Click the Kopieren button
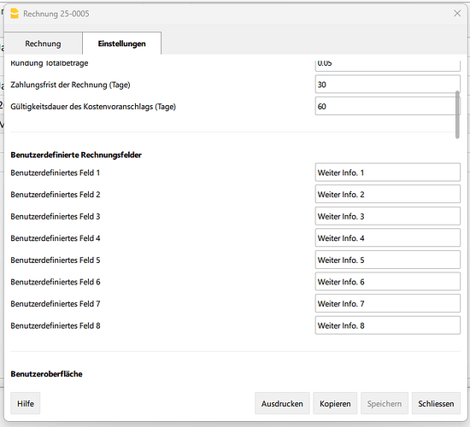This screenshot has width=470, height=427. point(335,404)
